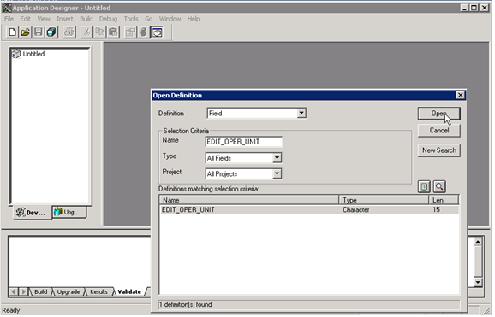Click the Open button in dialog
Viewport: 495px width, 317px height.
pos(439,114)
